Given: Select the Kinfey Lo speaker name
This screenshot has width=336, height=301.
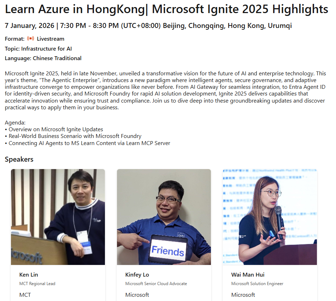Looking at the screenshot, I should (137, 274).
